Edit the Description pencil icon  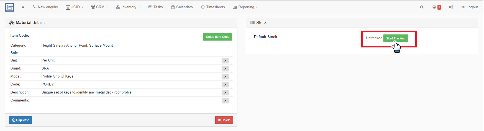click(225, 93)
